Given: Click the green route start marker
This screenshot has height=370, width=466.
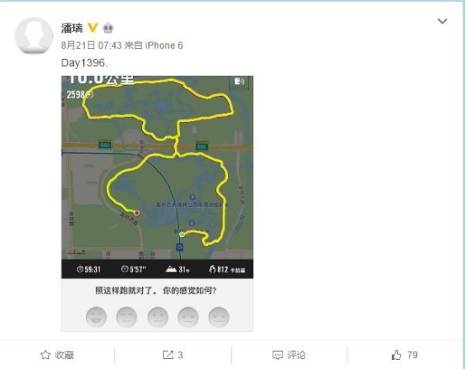Looking at the screenshot, I should (183, 235).
